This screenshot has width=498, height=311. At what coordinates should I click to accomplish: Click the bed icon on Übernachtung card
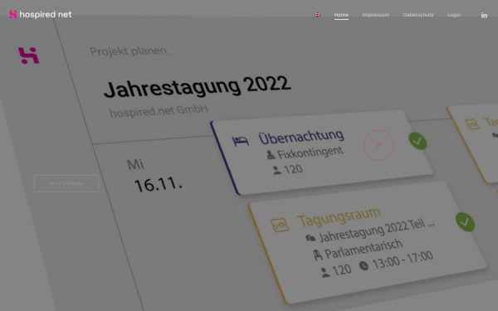240,141
